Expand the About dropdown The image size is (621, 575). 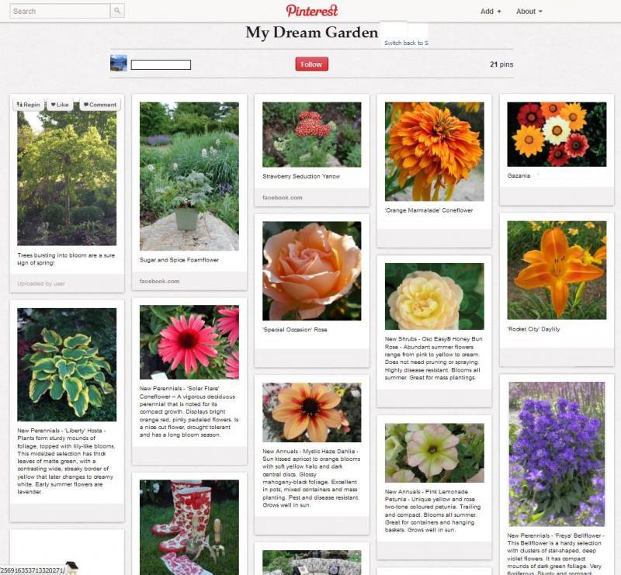pos(529,12)
